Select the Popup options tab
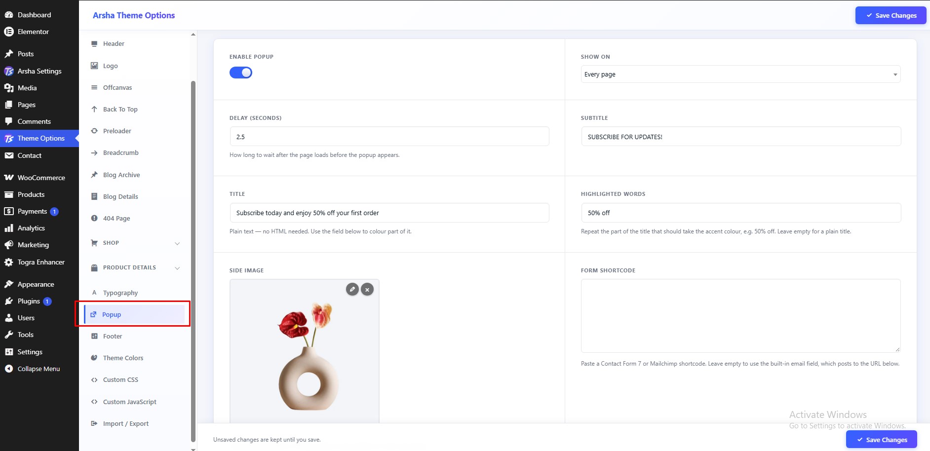Viewport: 930px width, 451px height. click(134, 314)
